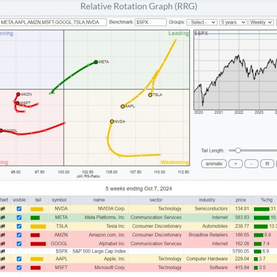Screen dimensions: 277x277
Task: Select the META marker on the graph
Action: [96, 62]
